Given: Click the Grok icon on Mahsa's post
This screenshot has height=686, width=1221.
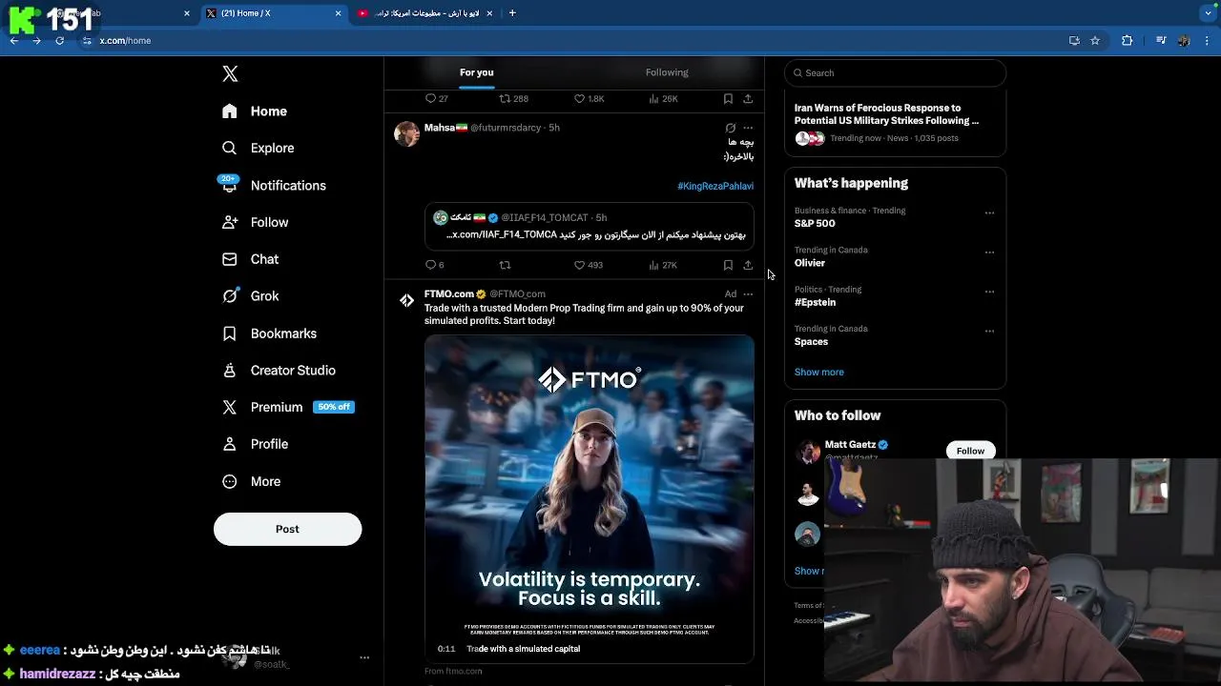Looking at the screenshot, I should click(731, 128).
